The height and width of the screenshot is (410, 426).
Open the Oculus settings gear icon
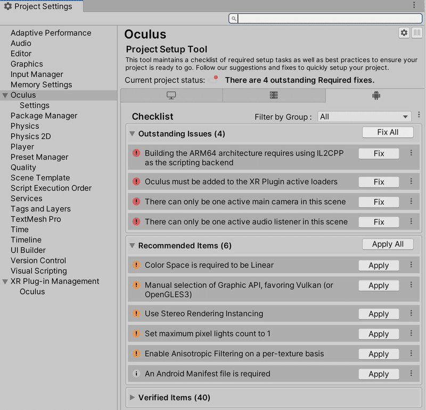click(x=404, y=33)
